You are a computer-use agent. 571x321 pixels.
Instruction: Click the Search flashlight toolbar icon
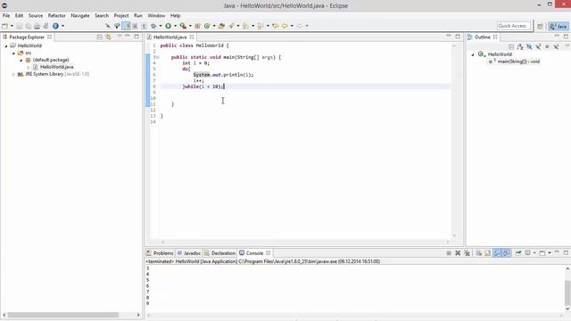point(231,26)
